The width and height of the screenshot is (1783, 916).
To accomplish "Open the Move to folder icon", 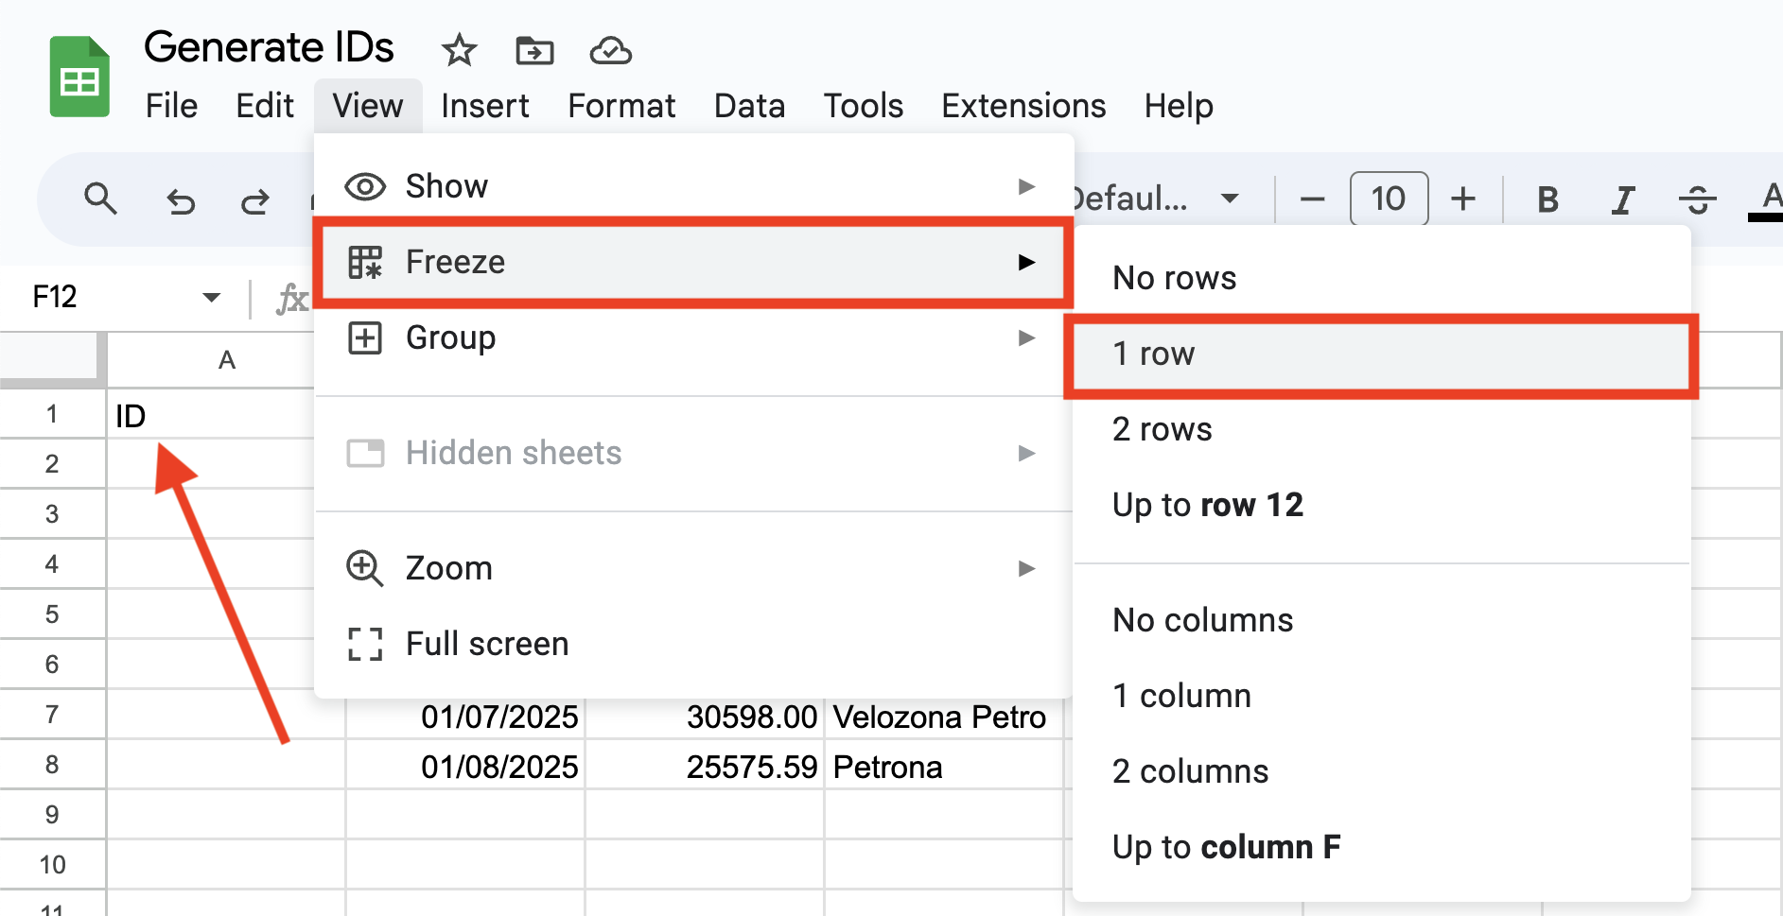I will 534,51.
